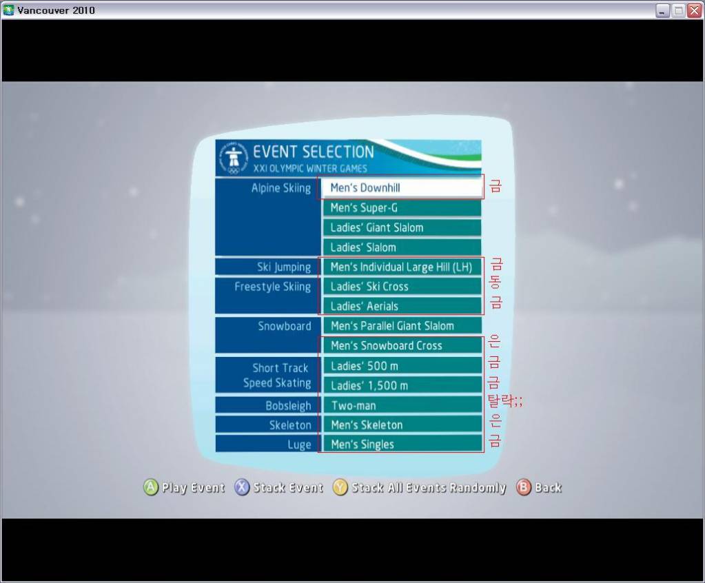Screen dimensions: 705x583
Task: Pick Ladies' 1,500 m short track
Action: [402, 385]
